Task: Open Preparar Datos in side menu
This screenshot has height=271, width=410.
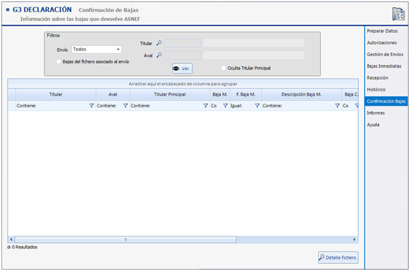Action: [382, 31]
